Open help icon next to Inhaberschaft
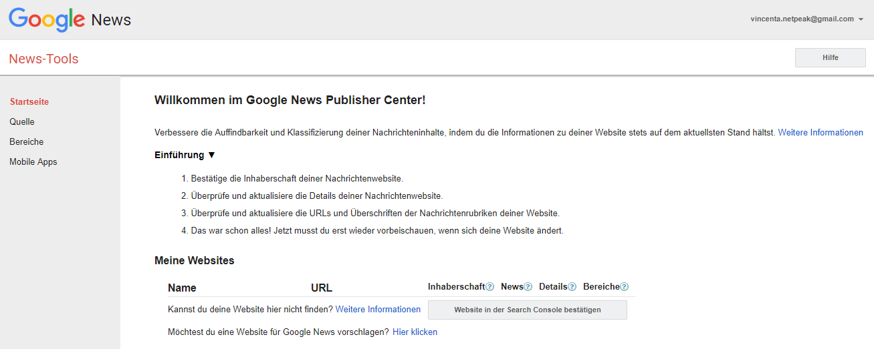The width and height of the screenshot is (874, 349). coord(490,287)
